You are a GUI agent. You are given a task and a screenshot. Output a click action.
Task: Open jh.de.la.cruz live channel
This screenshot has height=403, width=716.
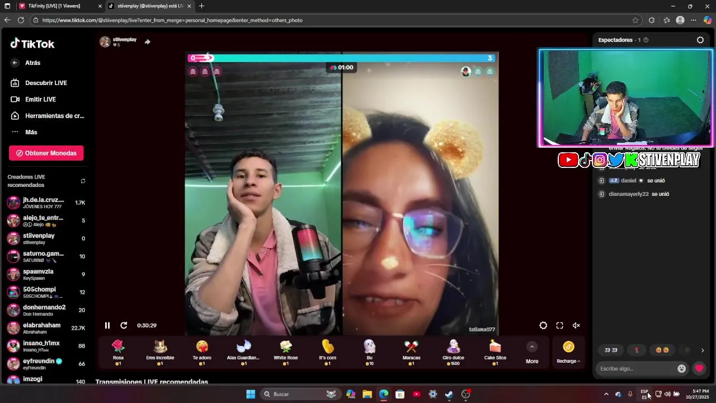point(46,203)
